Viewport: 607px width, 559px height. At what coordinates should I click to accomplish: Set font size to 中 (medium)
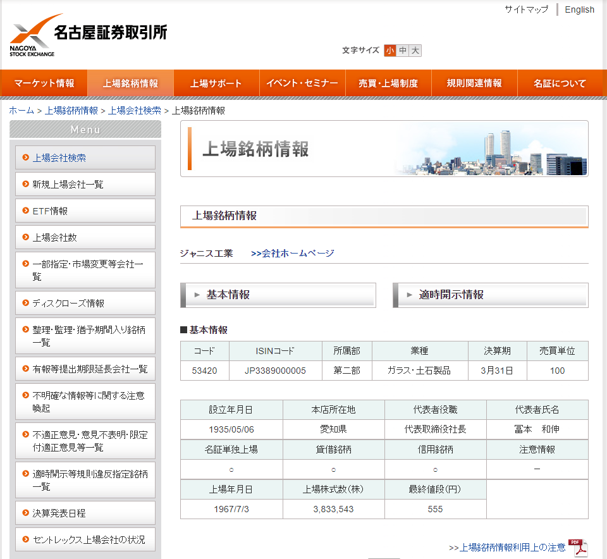point(403,51)
